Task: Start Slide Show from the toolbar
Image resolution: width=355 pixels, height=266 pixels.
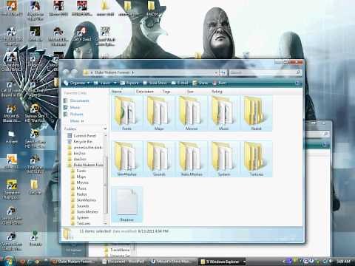Action: 155,83
